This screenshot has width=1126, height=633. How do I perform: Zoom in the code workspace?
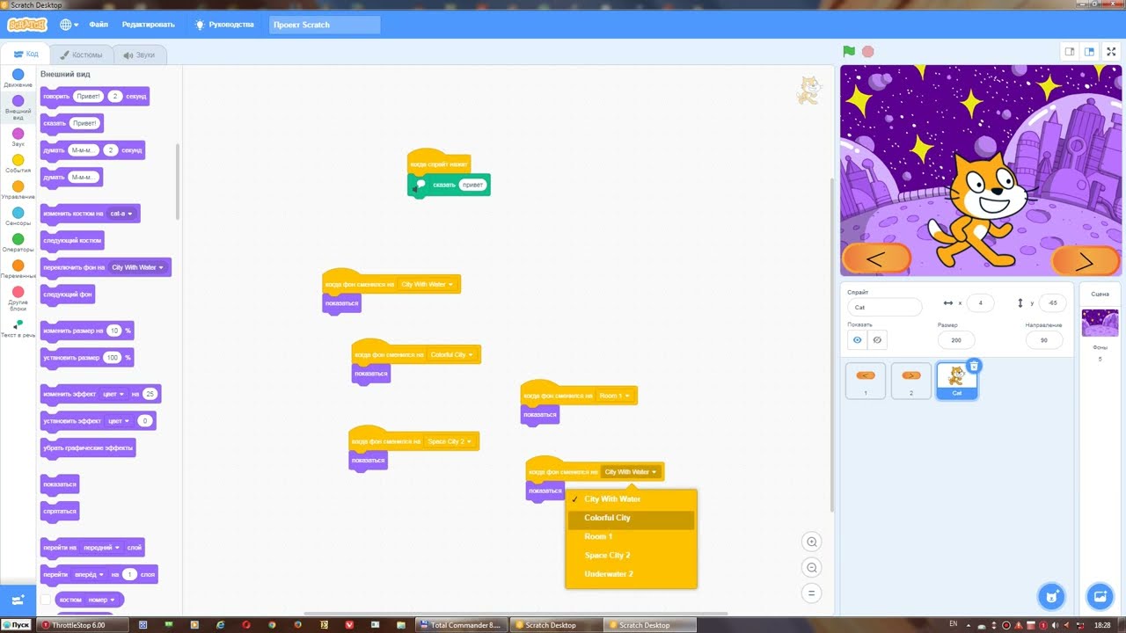point(812,542)
